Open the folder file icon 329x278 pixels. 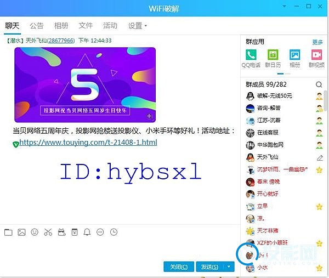(x=8, y=232)
